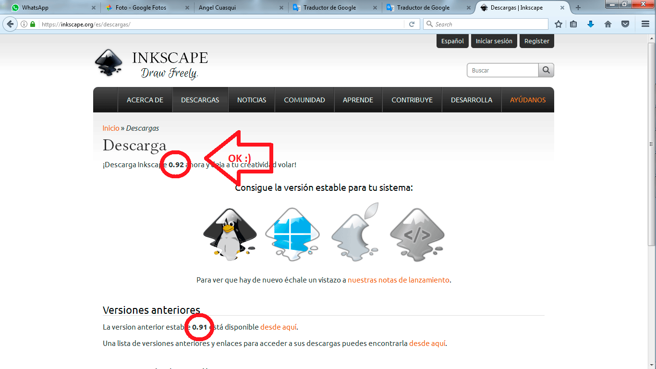Open the DESARROLLA menu item
The image size is (656, 369).
click(472, 100)
